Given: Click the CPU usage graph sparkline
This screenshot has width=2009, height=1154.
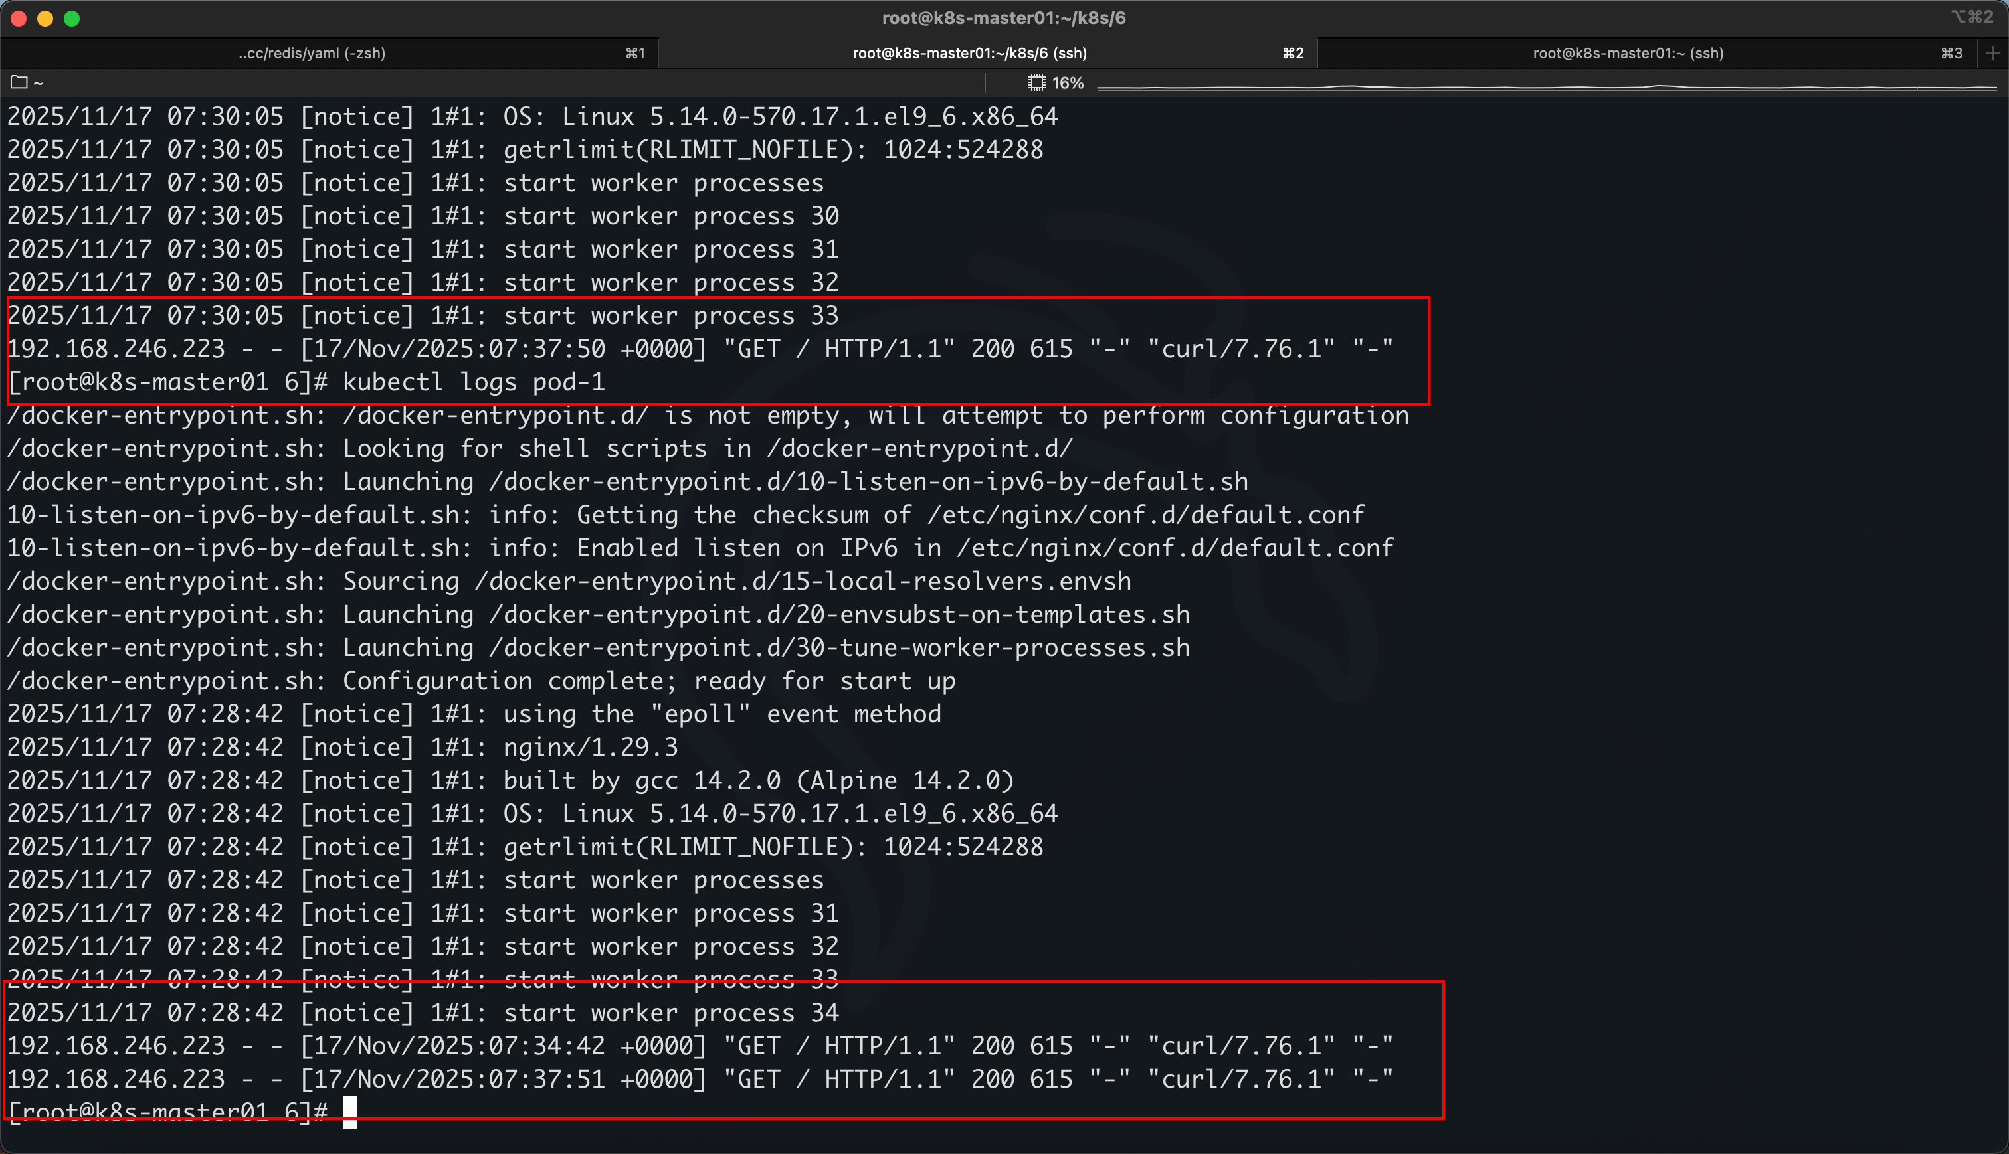Looking at the screenshot, I should click(1546, 86).
